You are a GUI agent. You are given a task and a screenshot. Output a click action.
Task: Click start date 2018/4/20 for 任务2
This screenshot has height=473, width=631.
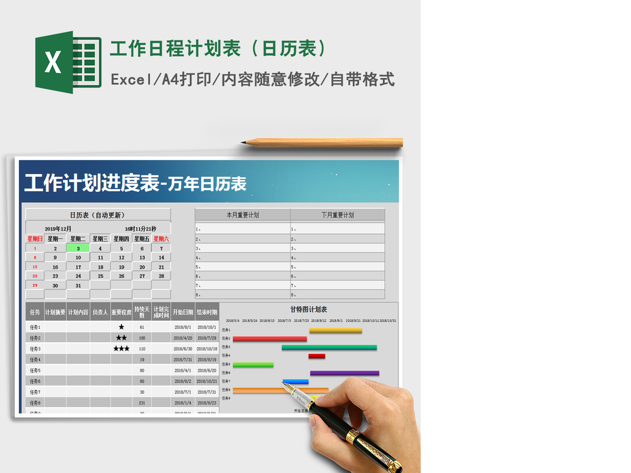(x=183, y=338)
